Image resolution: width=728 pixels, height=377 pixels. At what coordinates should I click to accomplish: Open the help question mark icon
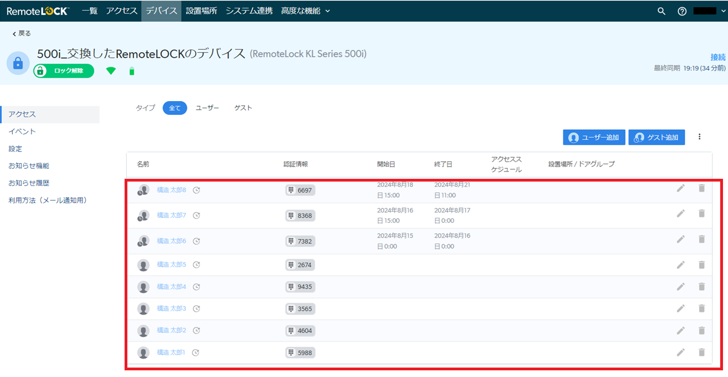[x=682, y=11]
